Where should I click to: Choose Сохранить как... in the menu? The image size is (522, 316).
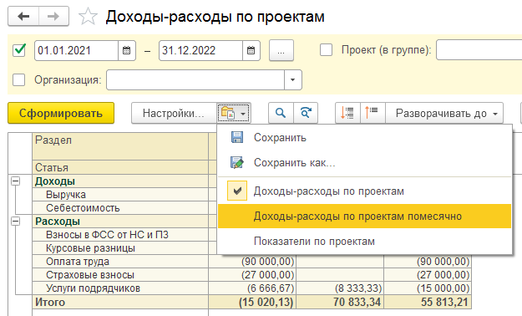364,162
